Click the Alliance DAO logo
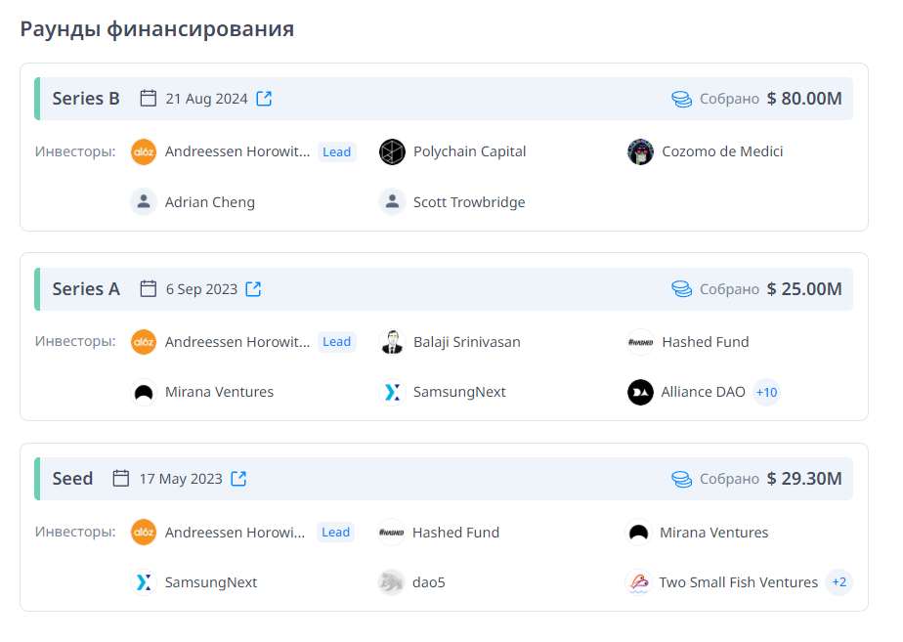This screenshot has height=642, width=903. click(640, 392)
